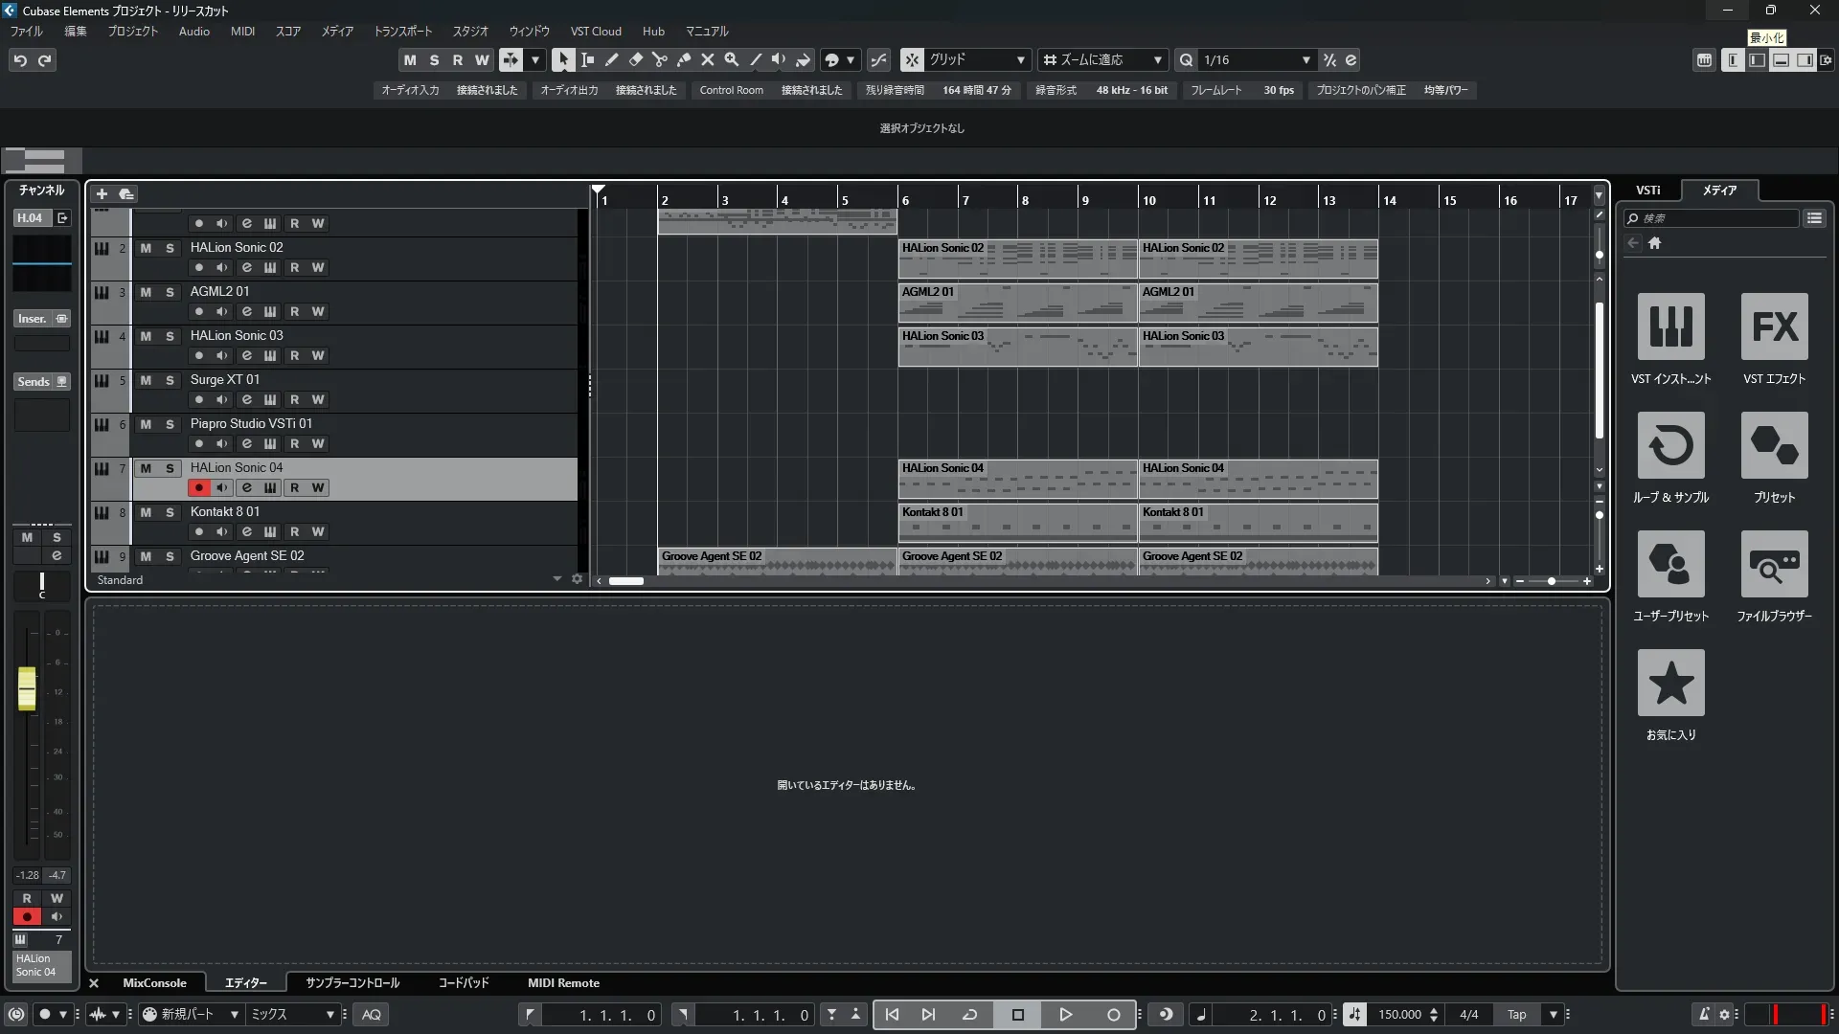Select the Eraser tool
The image size is (1839, 1034).
pos(635,59)
